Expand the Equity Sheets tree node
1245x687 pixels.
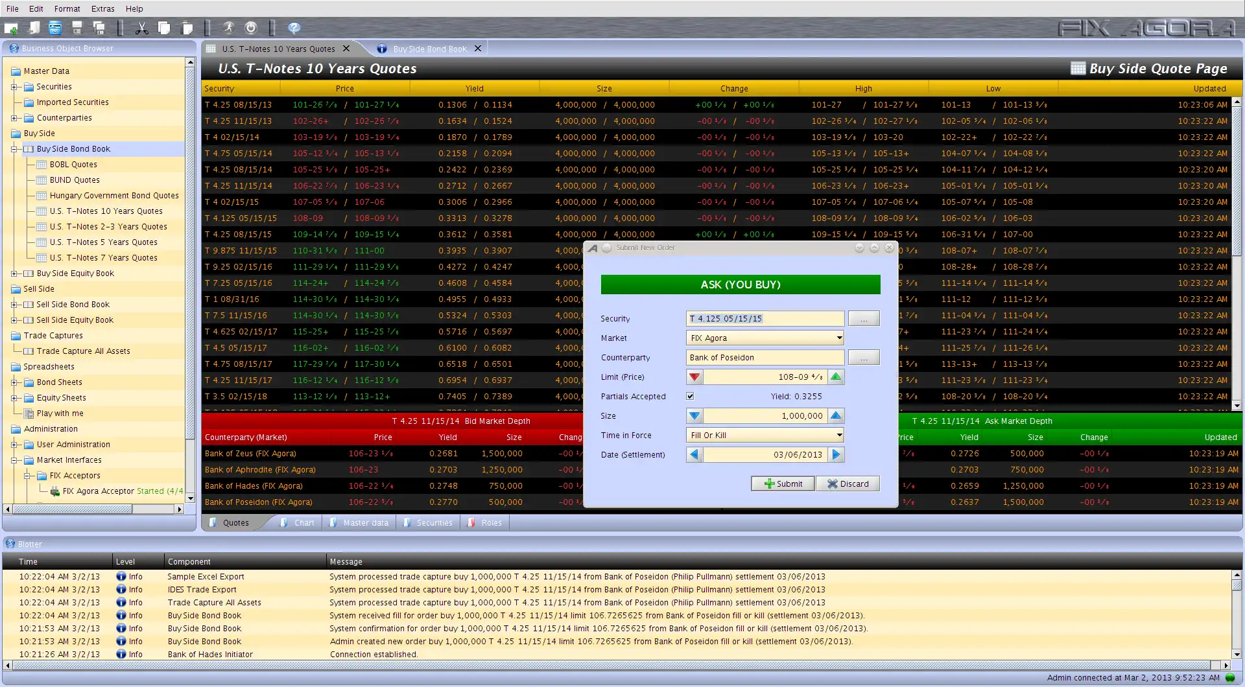[14, 398]
